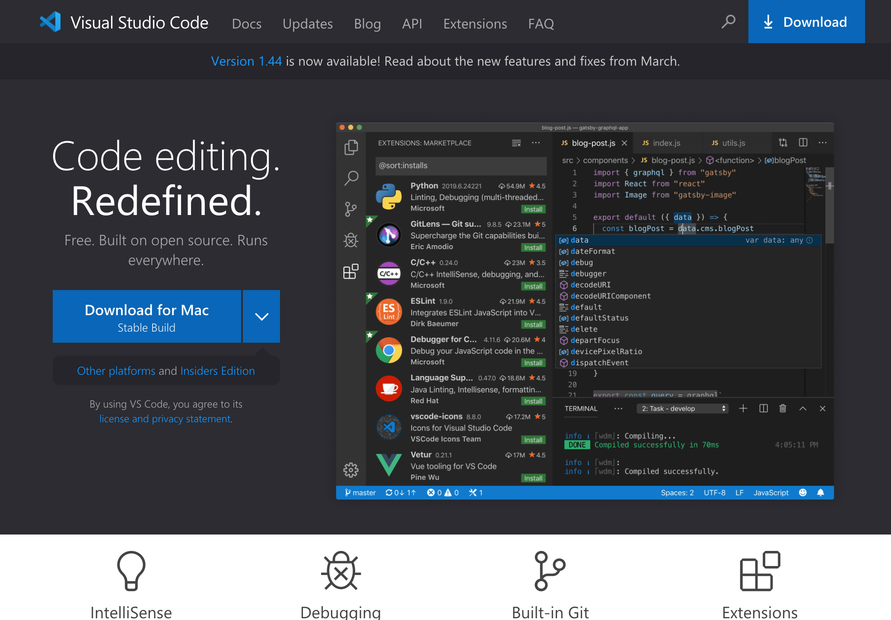
Task: Click the @sort:installs search input field
Action: pos(461,165)
